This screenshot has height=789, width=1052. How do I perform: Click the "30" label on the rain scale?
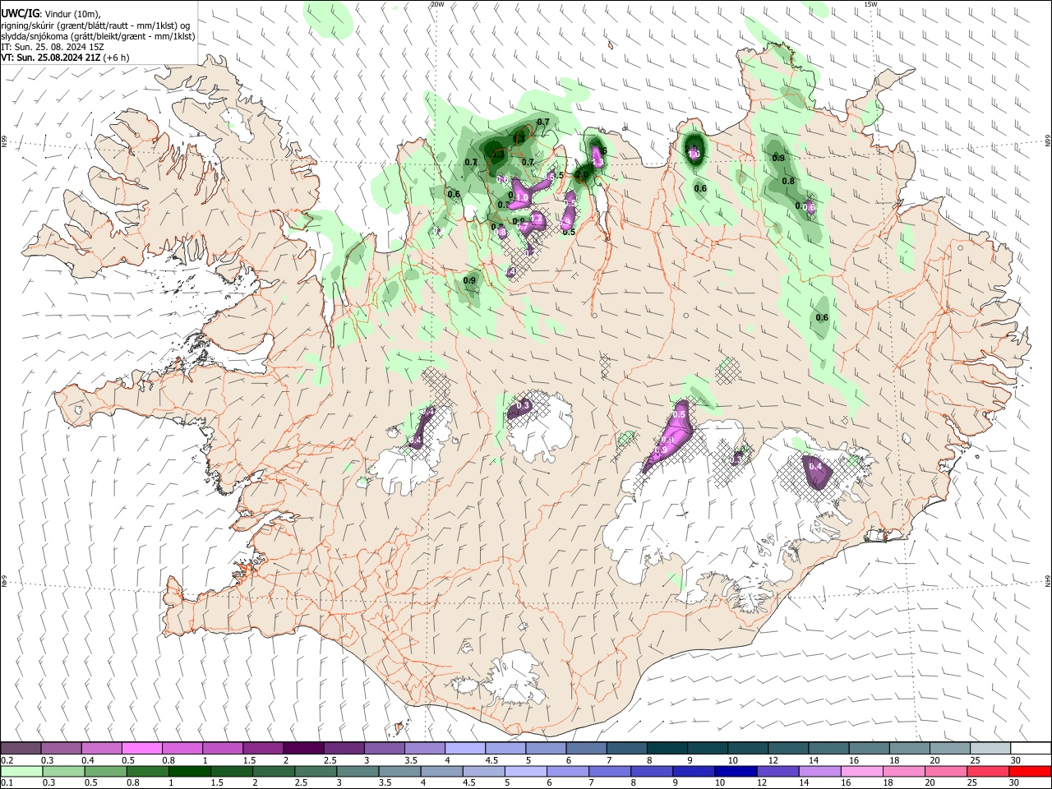(1015, 783)
